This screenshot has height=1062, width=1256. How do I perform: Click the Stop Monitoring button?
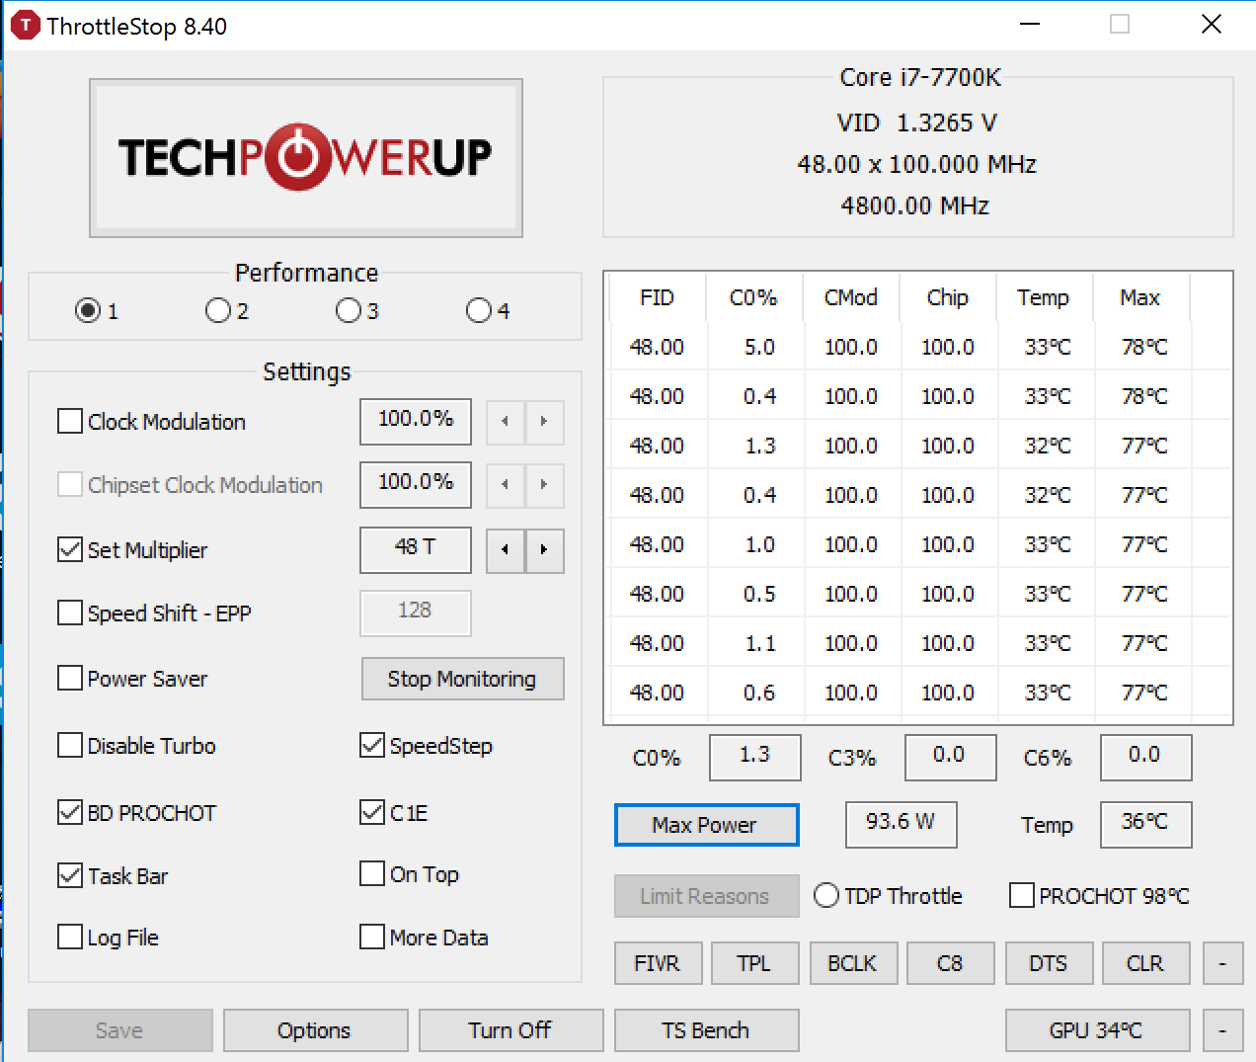[x=463, y=679]
